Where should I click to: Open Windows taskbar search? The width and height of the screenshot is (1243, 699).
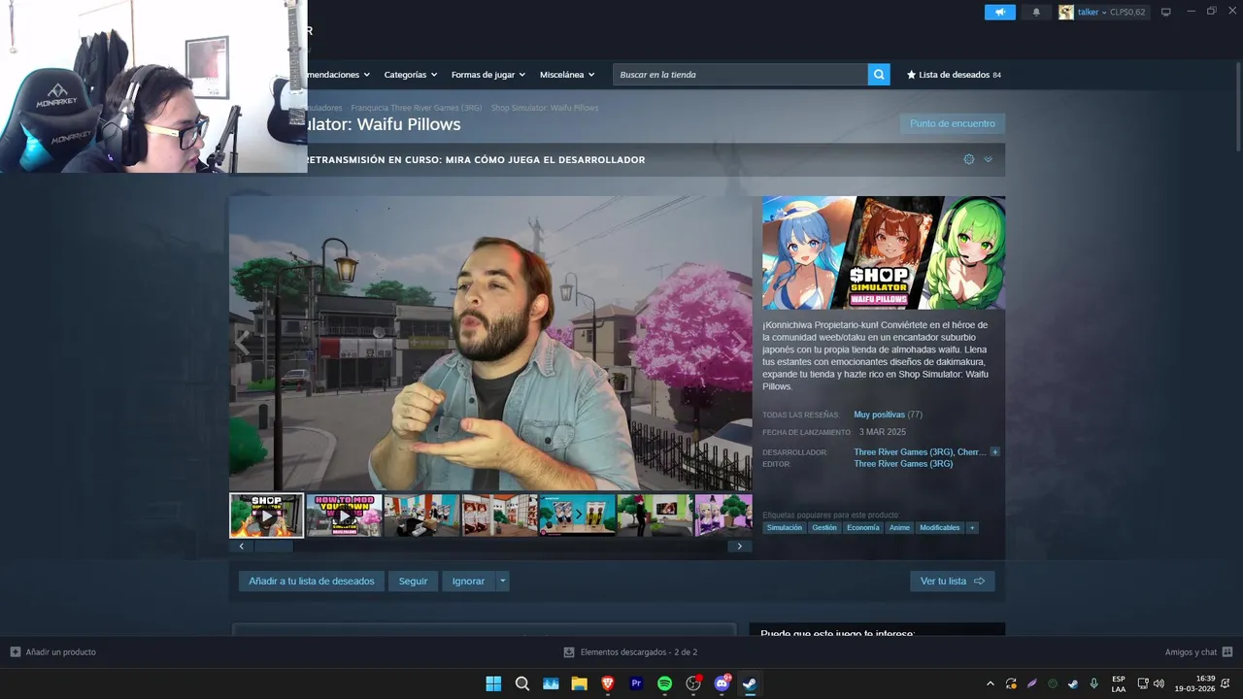point(521,683)
